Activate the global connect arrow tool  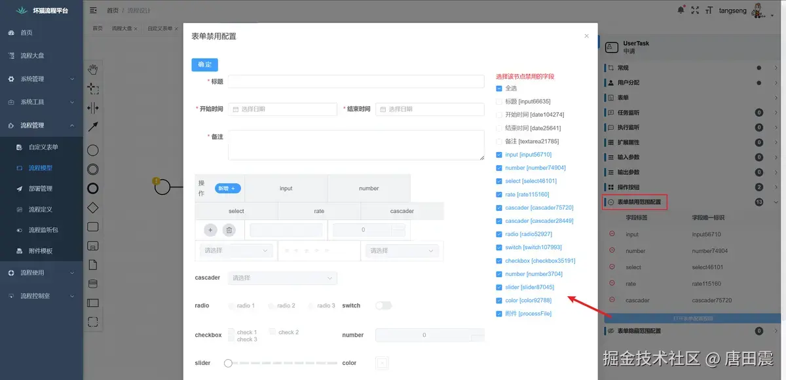click(x=93, y=126)
